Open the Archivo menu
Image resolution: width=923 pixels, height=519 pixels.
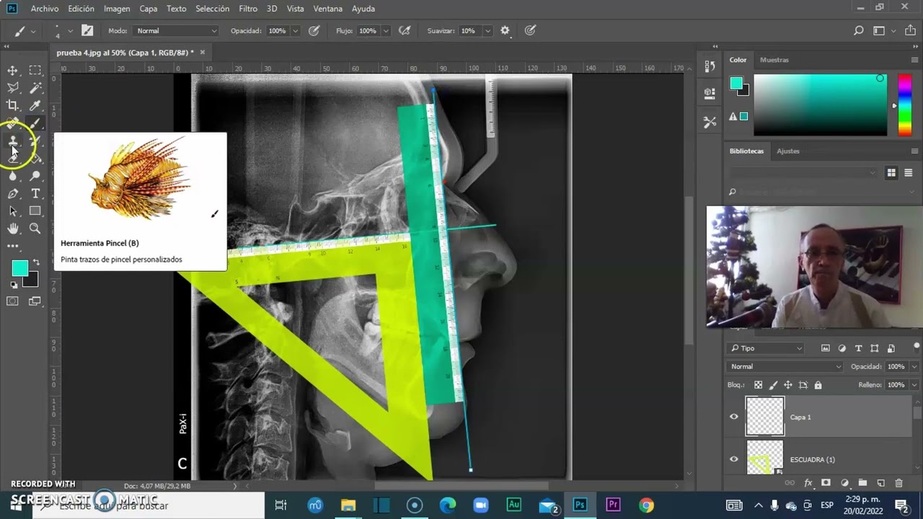45,9
